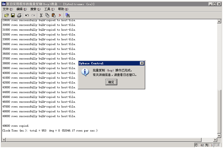This screenshot has height=148, width=223.
Task: Open the 文件 menu
Action: (8, 9)
